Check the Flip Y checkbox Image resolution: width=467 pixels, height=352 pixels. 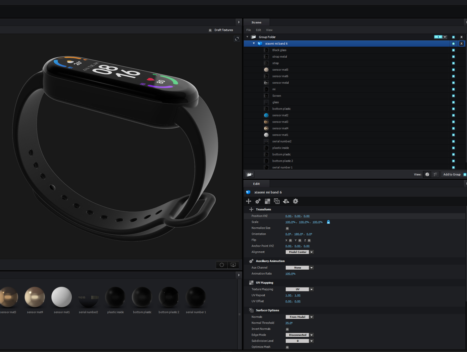click(x=300, y=240)
